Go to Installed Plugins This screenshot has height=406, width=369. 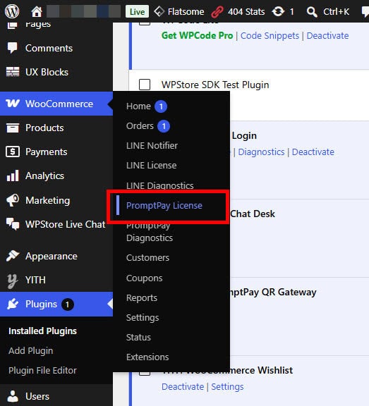tap(42, 331)
